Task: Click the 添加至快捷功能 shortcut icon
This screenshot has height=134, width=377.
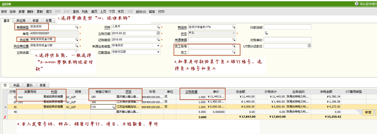Action: 357,4
